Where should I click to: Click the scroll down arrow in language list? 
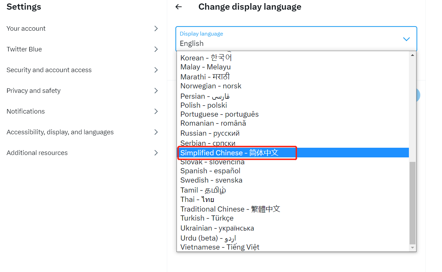(x=412, y=248)
